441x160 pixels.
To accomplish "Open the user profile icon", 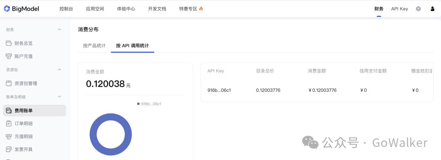I will coord(432,9).
